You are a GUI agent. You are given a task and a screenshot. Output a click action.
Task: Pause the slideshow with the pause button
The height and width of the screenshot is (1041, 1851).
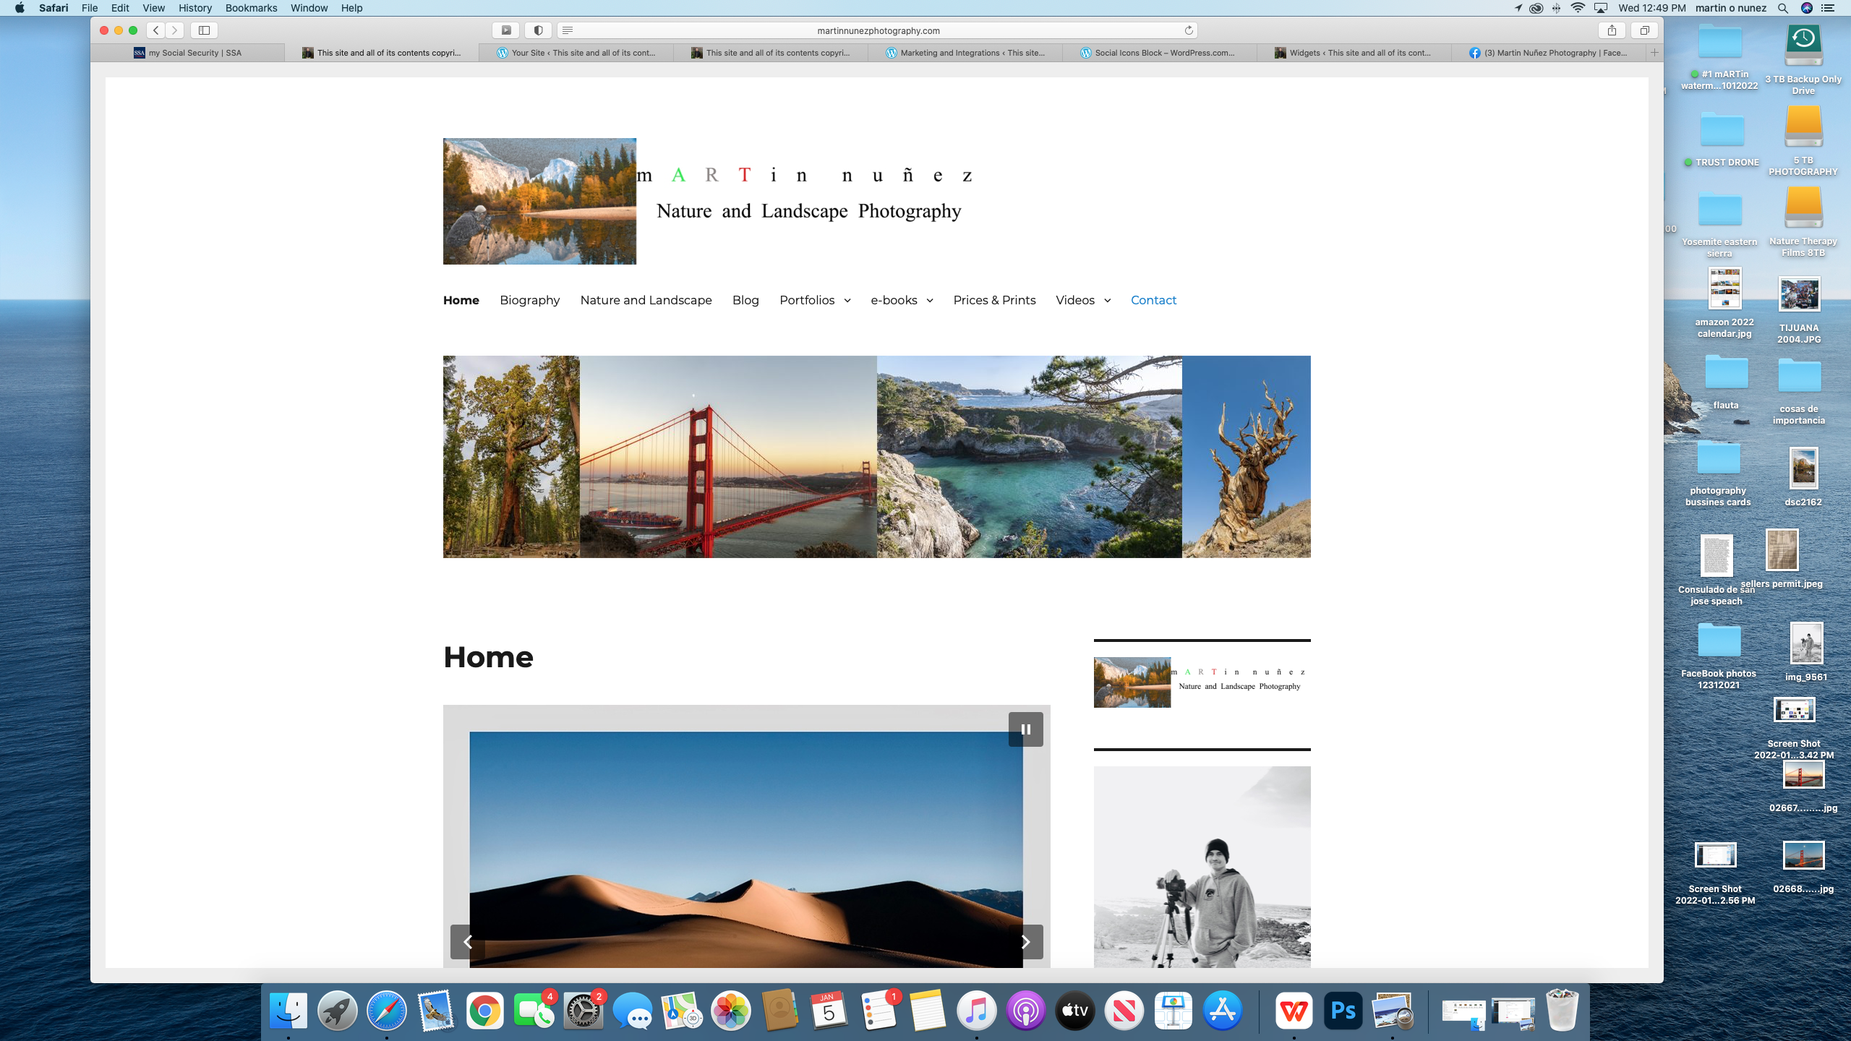tap(1025, 729)
